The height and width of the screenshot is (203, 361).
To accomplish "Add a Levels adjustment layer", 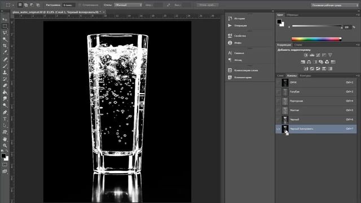I will click(x=312, y=55).
